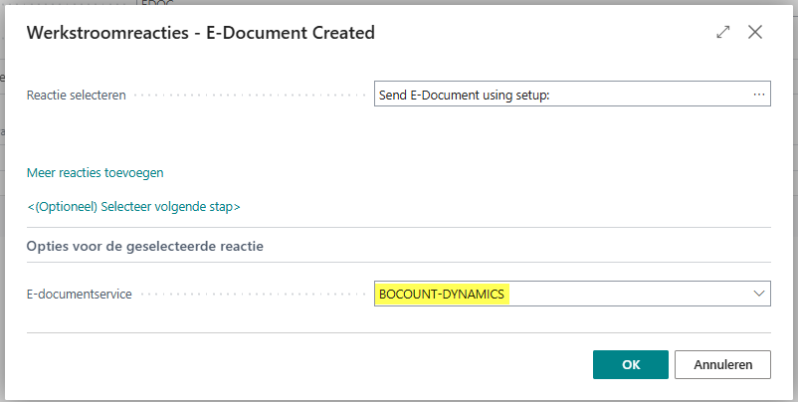The width and height of the screenshot is (798, 402).
Task: Click the Opties voor de geselecteerde reactie heading
Action: pos(144,245)
